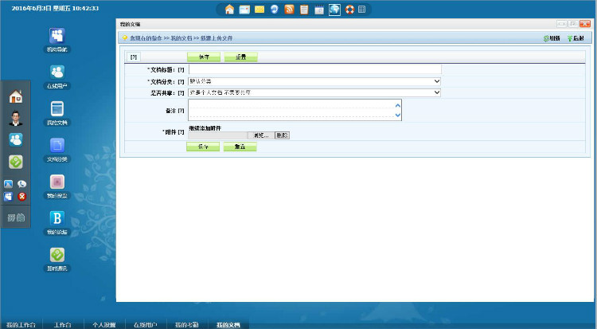597x329 pixels.
Task: Open the orange RSS feed icon
Action: (290, 9)
